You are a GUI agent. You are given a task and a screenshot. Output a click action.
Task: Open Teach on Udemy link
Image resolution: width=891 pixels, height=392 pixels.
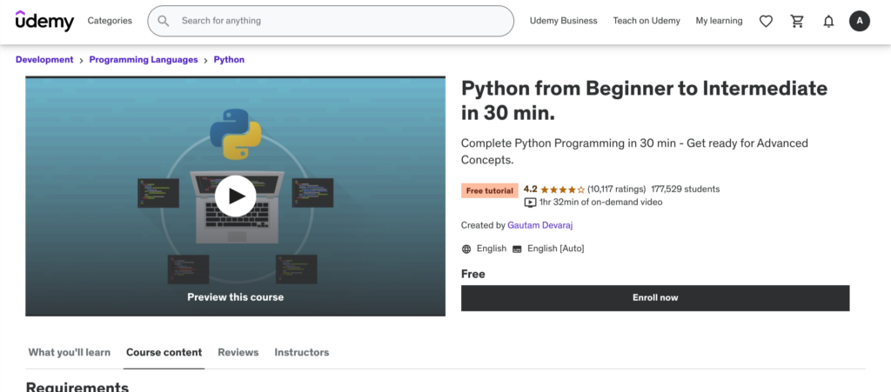pos(646,21)
